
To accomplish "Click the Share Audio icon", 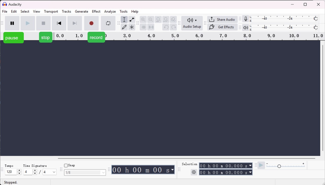I will (x=212, y=19).
